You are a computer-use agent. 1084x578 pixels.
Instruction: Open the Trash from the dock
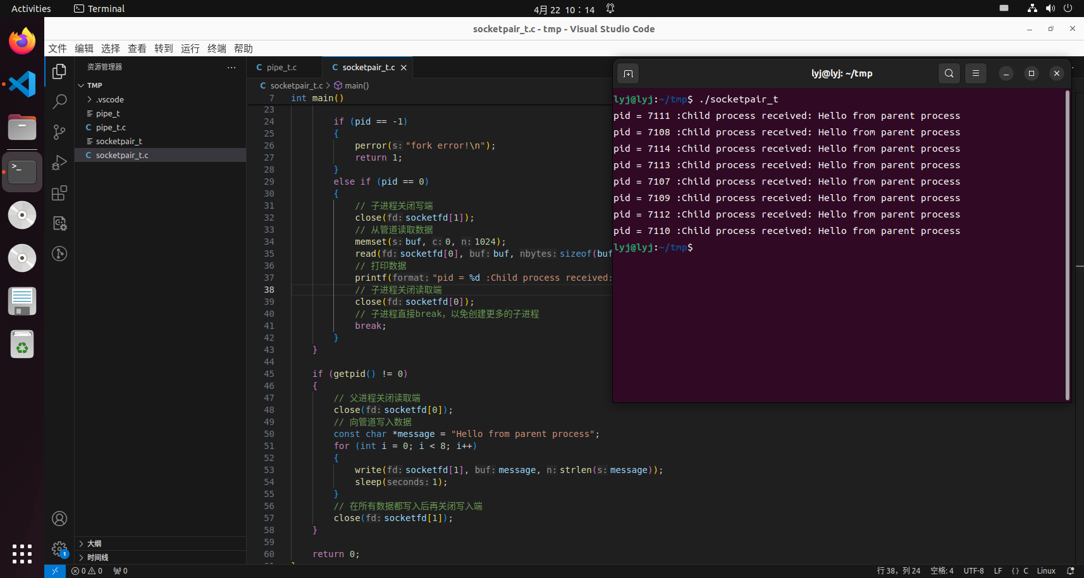22,345
